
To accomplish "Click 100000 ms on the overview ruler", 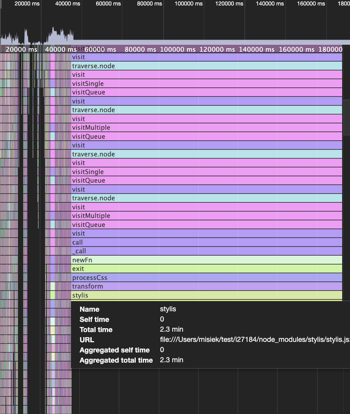I will click(x=188, y=4).
